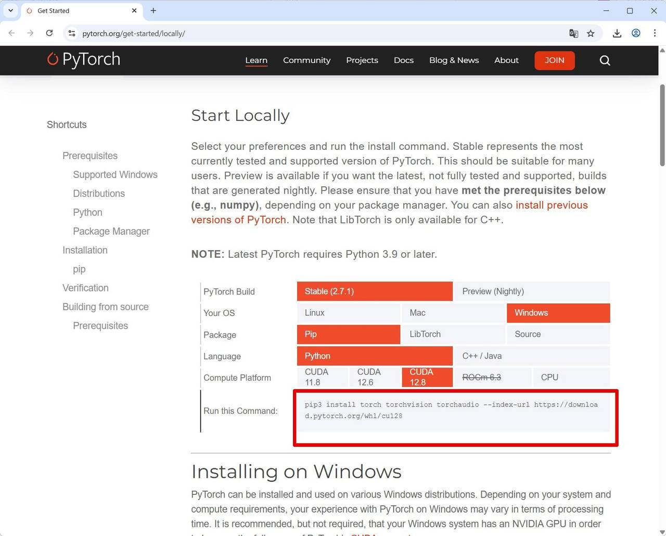Bookmark this page with star icon
Screen dimensions: 666x536
pyautogui.click(x=591, y=33)
